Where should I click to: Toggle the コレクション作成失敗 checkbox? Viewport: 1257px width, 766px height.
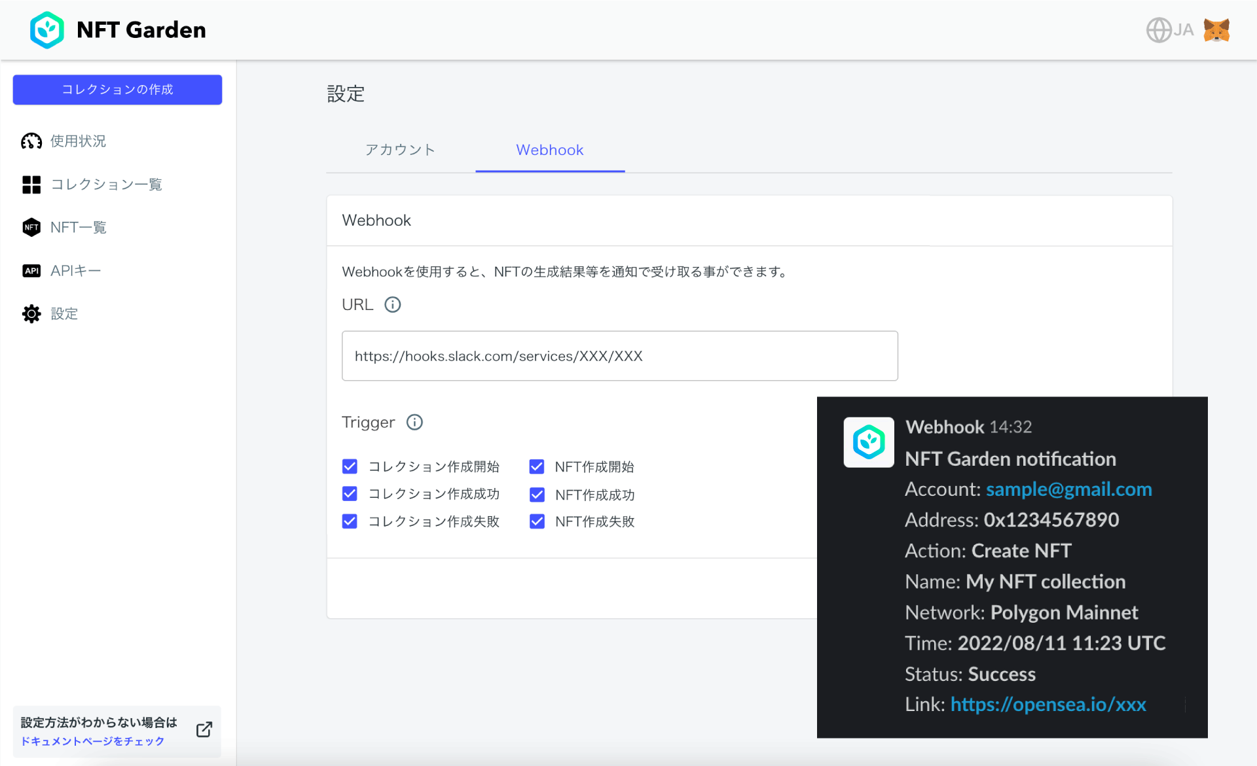tap(350, 521)
